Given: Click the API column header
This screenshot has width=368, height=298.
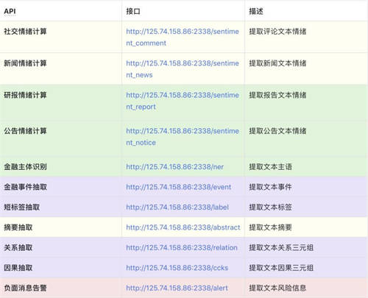Looking at the screenshot, I should tap(10, 11).
